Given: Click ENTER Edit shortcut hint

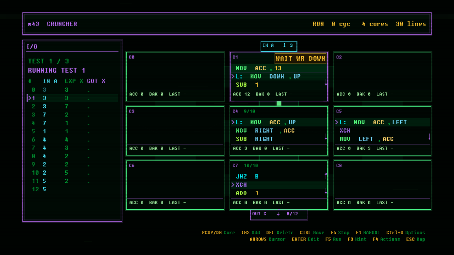Looking at the screenshot, I should (x=305, y=239).
